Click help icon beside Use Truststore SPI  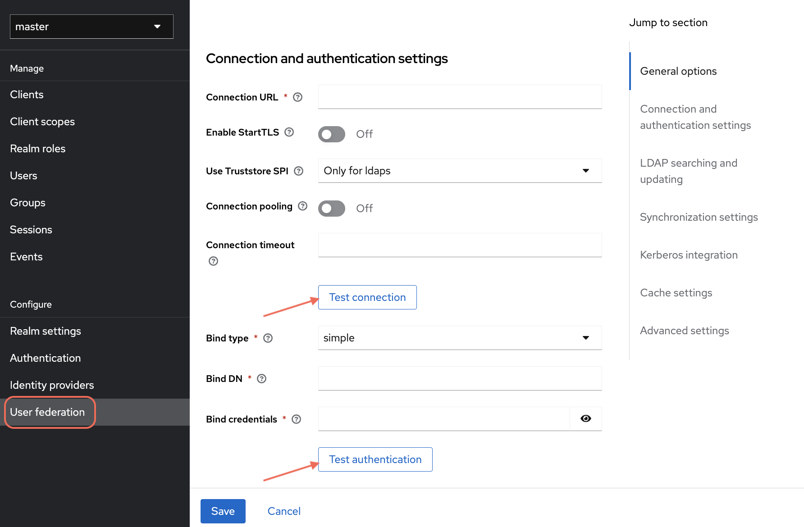[298, 171]
